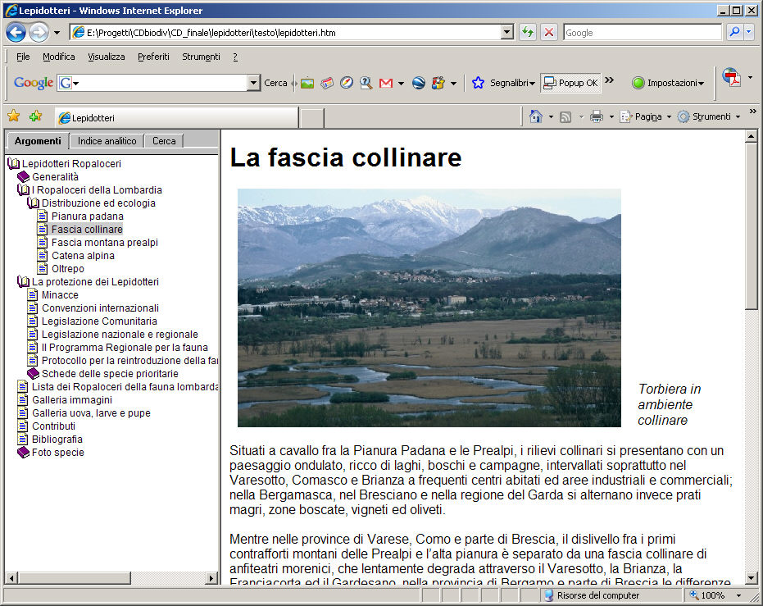Click the magnifier search button beside Google box

[735, 32]
